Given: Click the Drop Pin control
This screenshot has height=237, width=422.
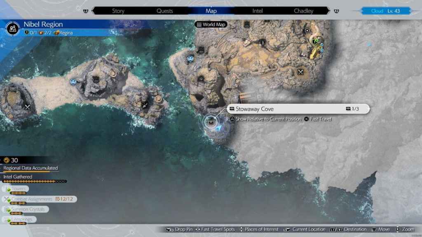Looking at the screenshot, I should (x=179, y=230).
